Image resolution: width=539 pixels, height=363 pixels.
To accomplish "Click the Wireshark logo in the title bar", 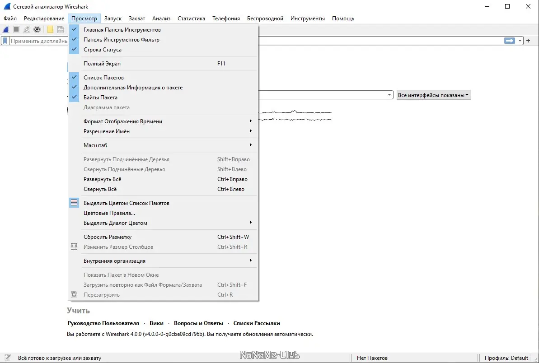I will [x=7, y=6].
